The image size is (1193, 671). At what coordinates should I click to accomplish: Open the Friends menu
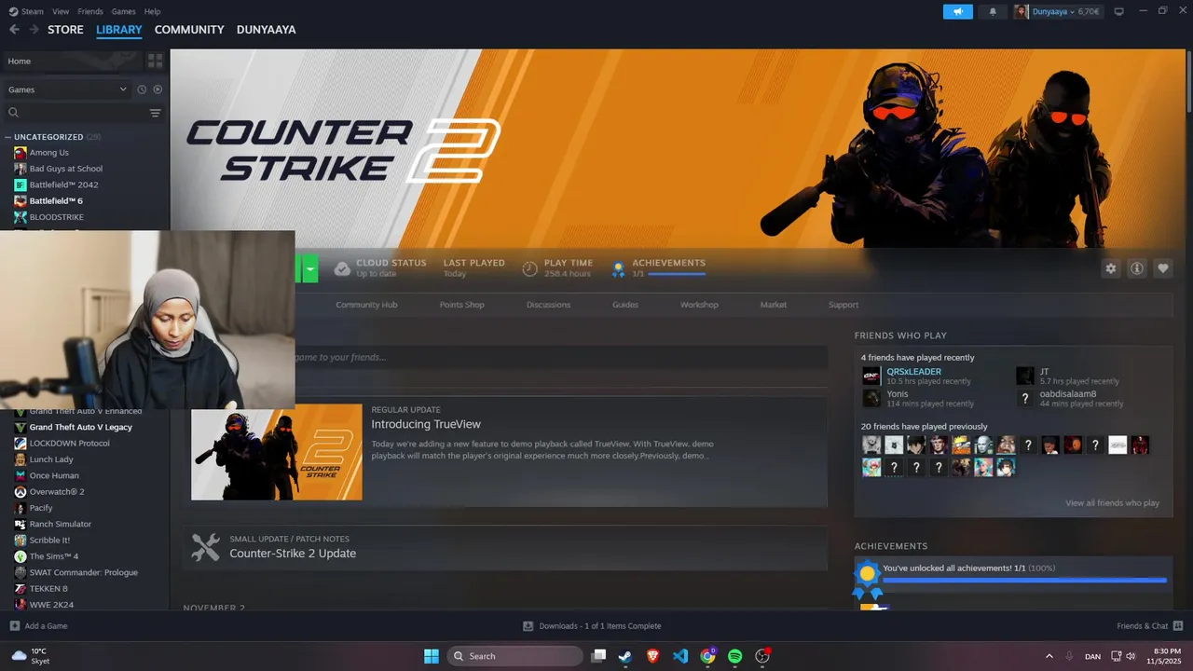(x=90, y=11)
